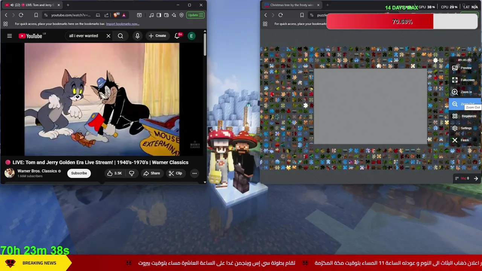Open a new tab in YouTube window

(x=68, y=5)
